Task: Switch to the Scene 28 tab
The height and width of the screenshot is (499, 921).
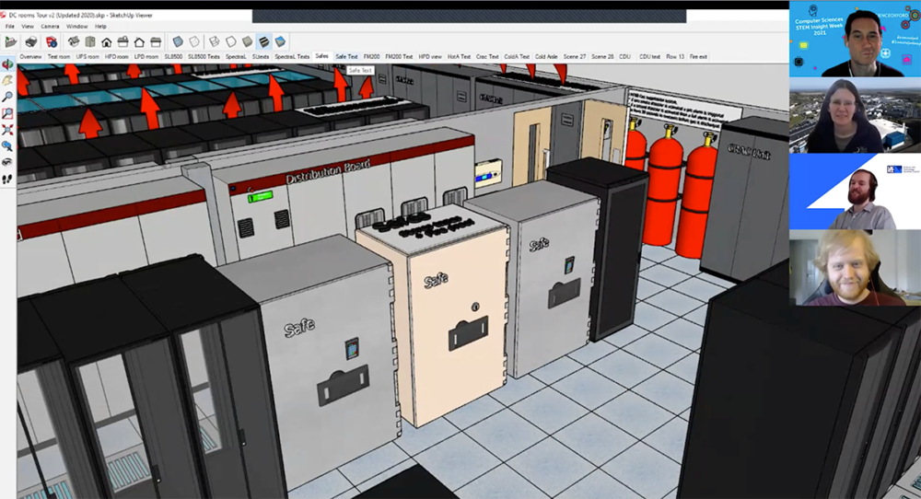Action: 602,57
